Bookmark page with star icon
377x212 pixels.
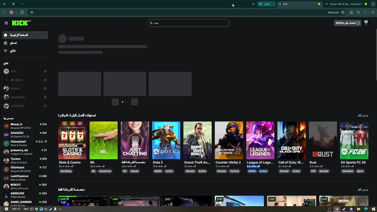coord(32,12)
